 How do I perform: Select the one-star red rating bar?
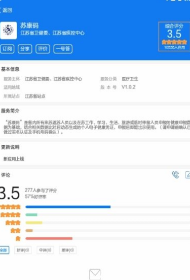[x=108, y=238]
